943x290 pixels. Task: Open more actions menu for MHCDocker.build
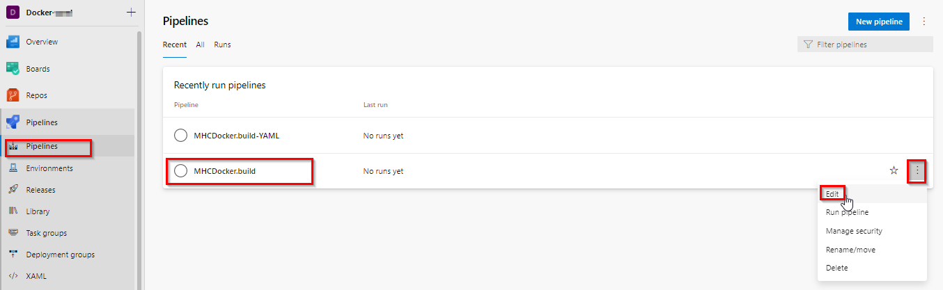(917, 171)
